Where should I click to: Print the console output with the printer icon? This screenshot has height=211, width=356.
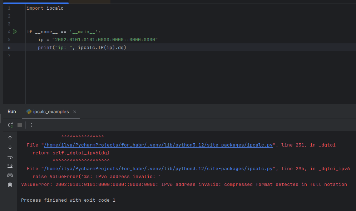10,175
